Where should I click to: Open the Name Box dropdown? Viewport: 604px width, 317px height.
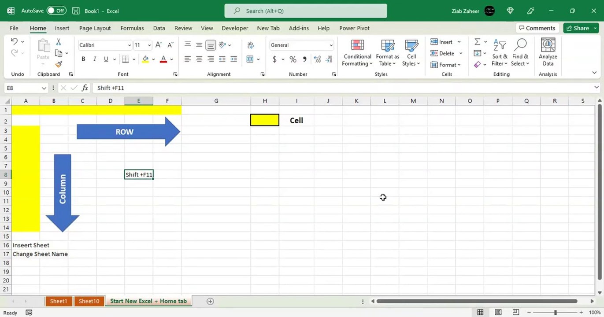pos(44,88)
